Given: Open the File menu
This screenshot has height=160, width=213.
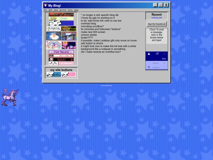Looking at the screenshot, I should tap(45, 10).
